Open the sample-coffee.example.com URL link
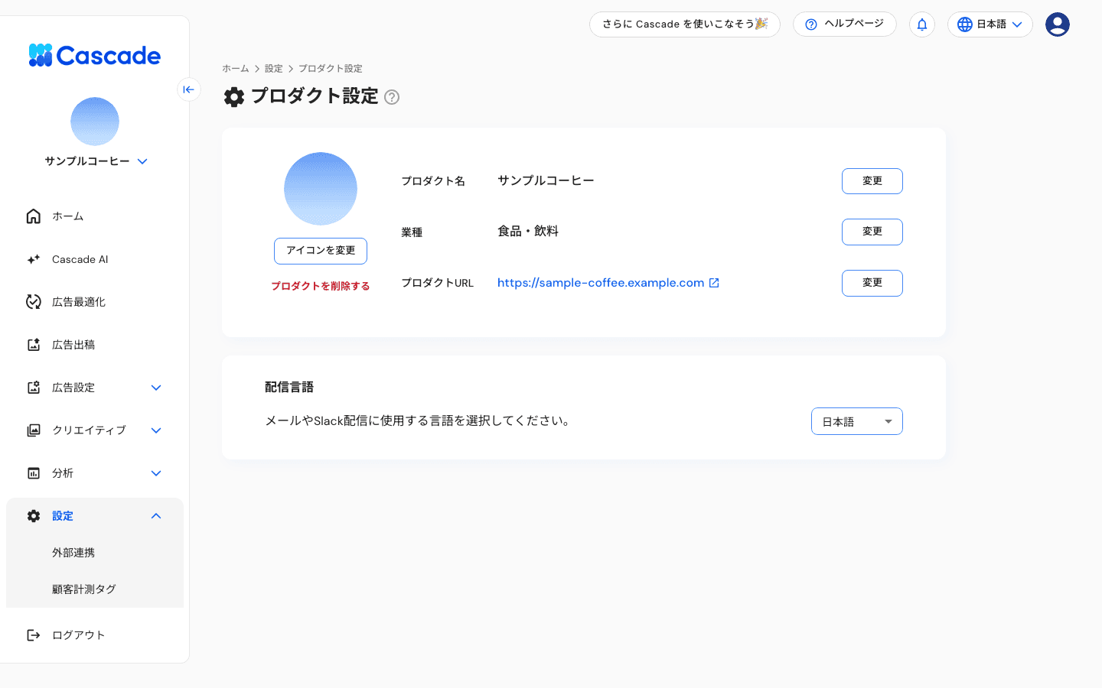Viewport: 1102px width, 688px height. [601, 283]
